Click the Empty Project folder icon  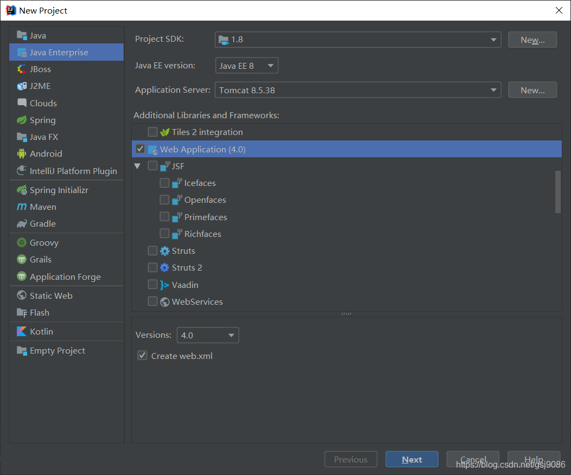pyautogui.click(x=22, y=350)
